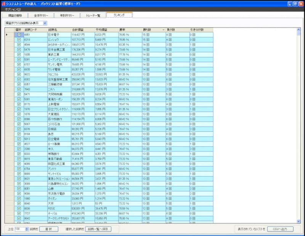Toggle the checkbox for 東鉄工業 row

tap(19, 54)
